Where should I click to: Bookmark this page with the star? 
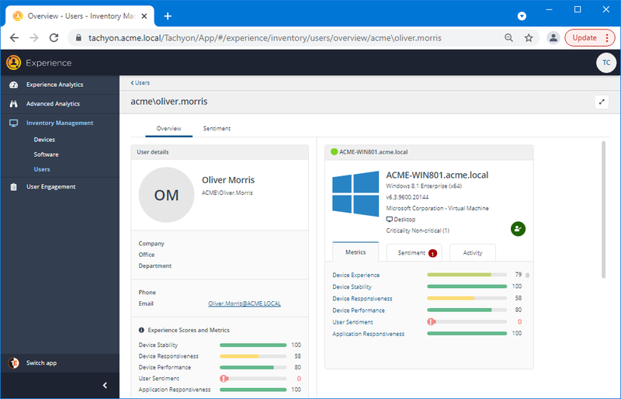tap(529, 38)
